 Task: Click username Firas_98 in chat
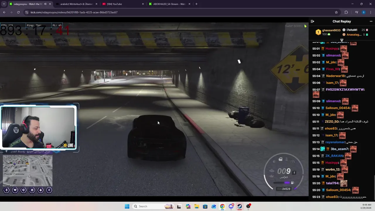tap(333, 69)
